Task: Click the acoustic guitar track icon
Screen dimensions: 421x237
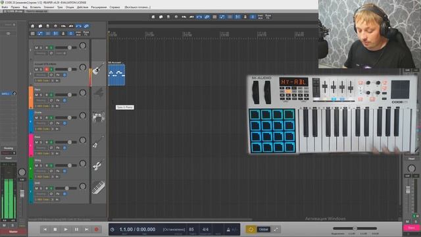Action: pos(98,68)
